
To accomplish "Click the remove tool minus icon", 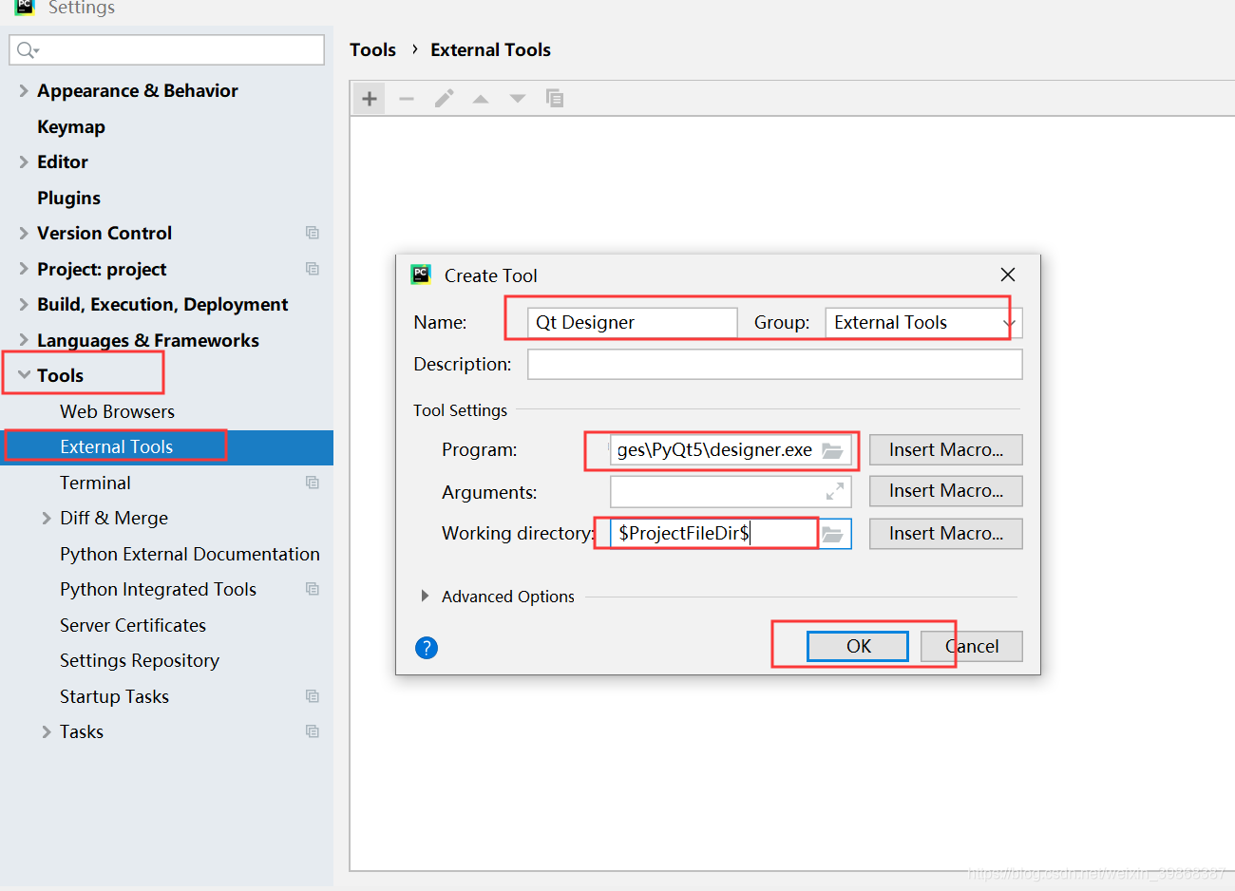I will [x=407, y=99].
